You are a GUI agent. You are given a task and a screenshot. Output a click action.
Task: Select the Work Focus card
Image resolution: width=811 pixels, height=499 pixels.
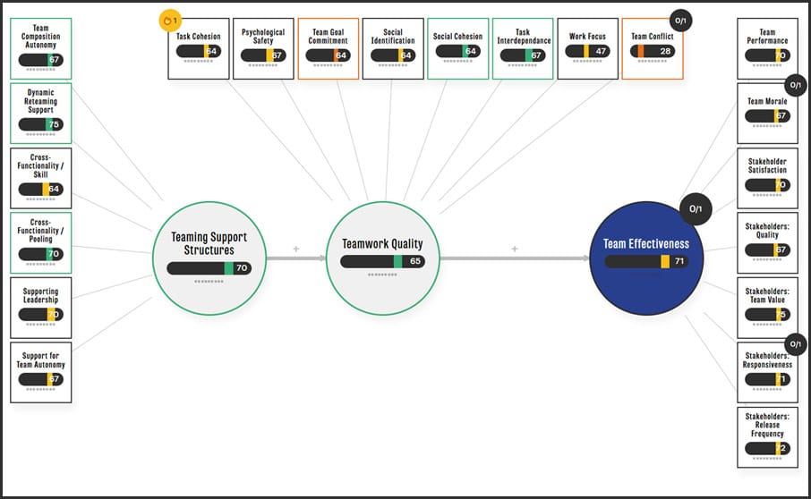[x=587, y=48]
